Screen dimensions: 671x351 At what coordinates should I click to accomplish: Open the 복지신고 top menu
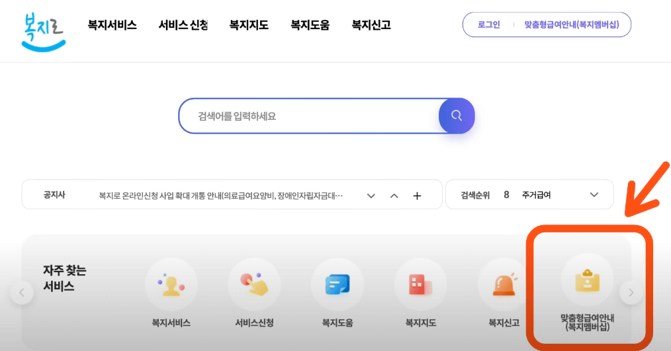pos(371,25)
